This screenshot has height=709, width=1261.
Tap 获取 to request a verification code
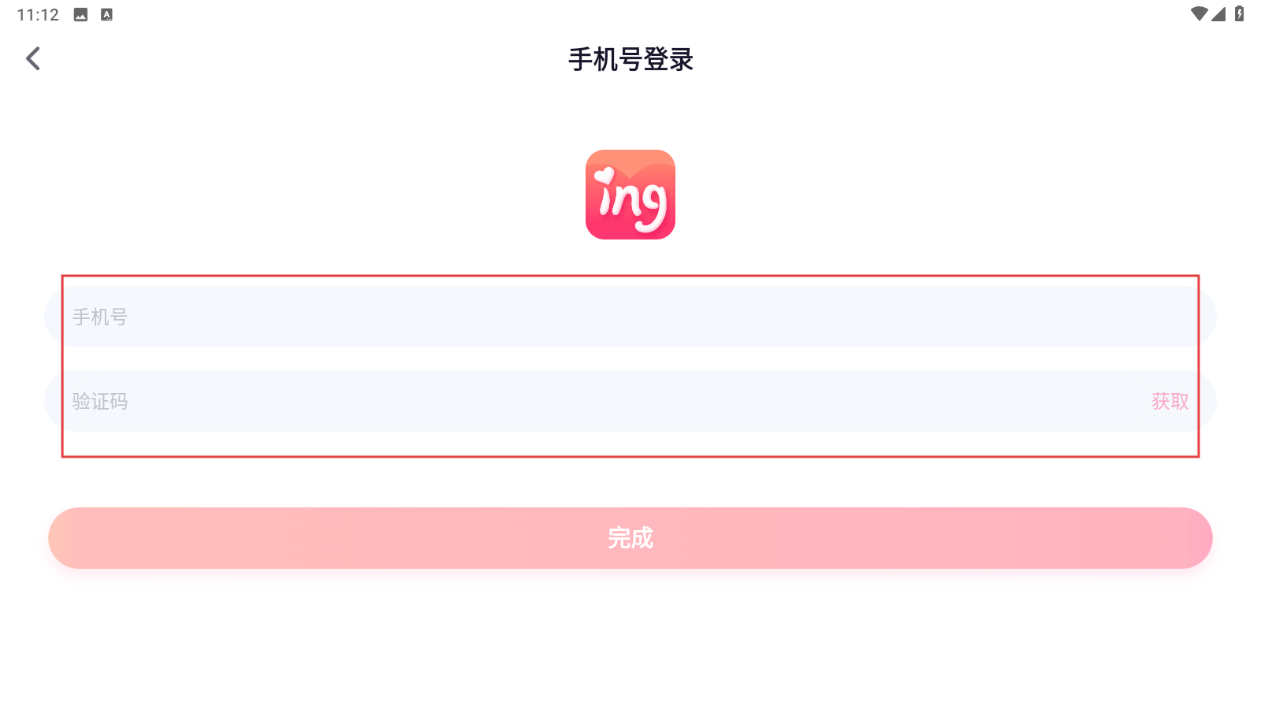coord(1170,401)
